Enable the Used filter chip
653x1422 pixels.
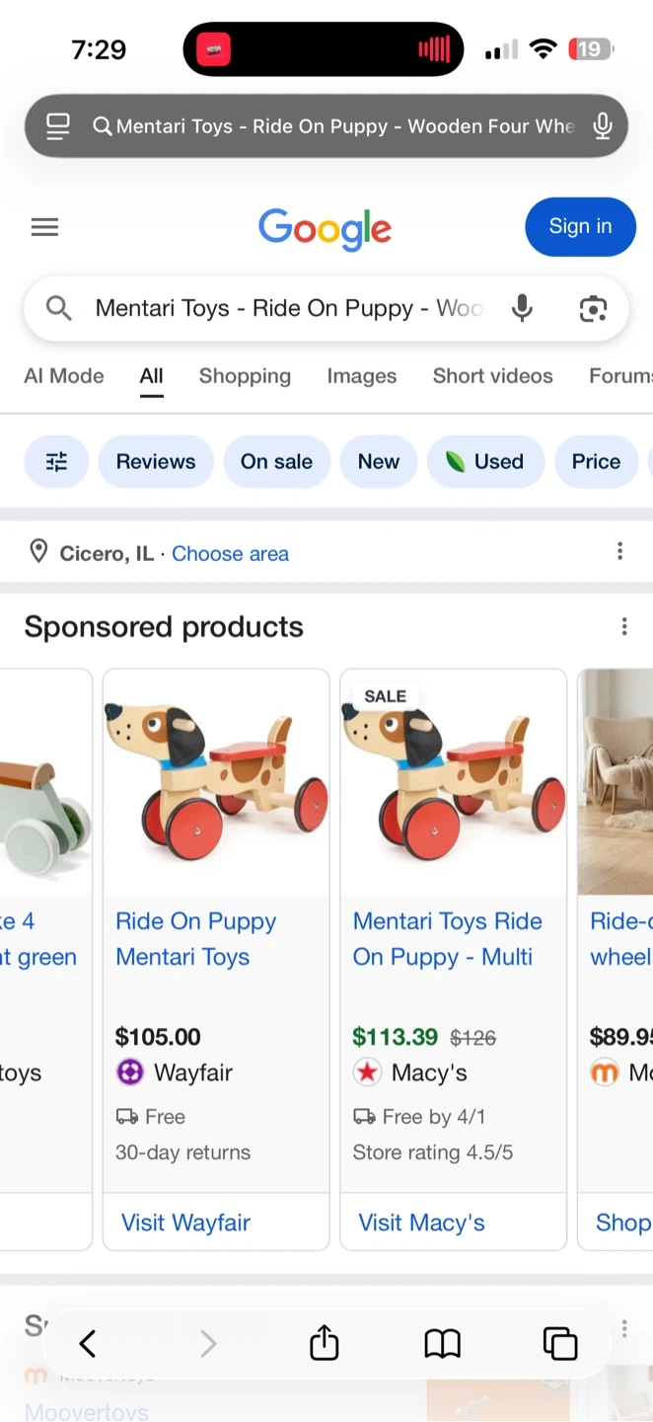(484, 461)
